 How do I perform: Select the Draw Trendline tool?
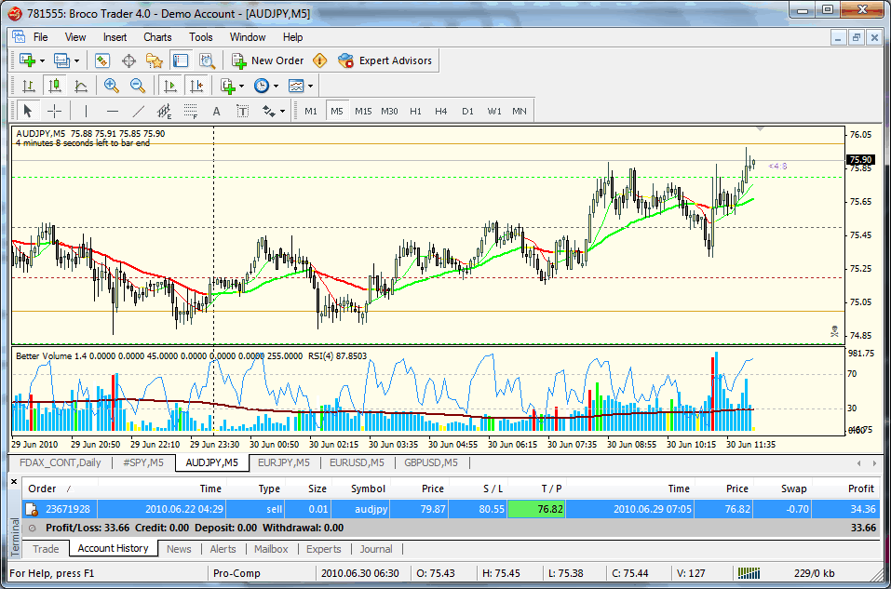point(139,111)
